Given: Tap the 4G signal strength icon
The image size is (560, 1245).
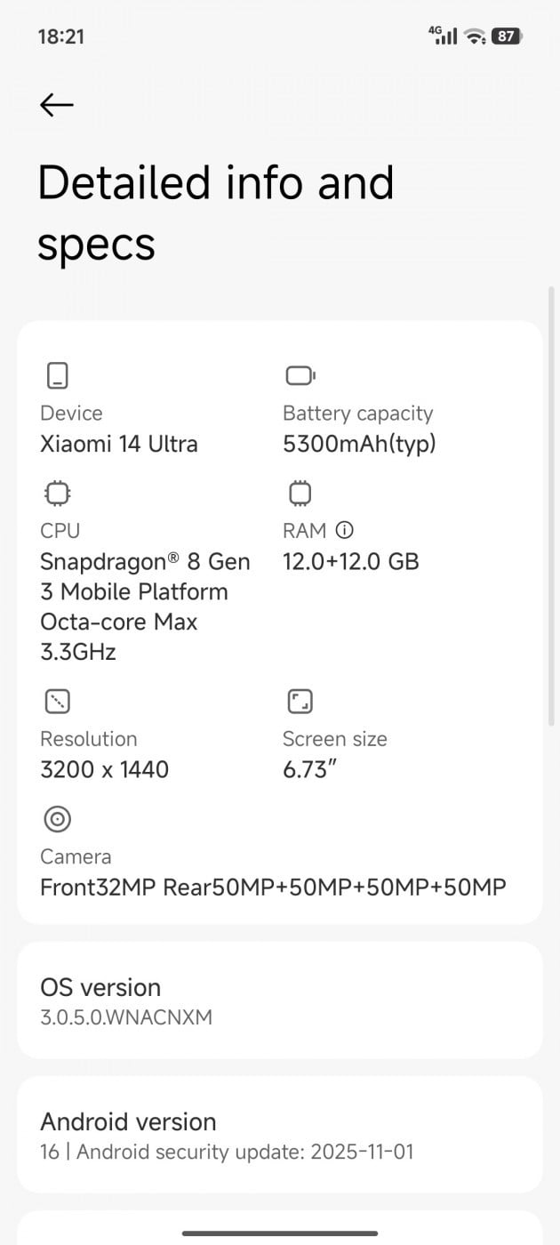Looking at the screenshot, I should [443, 36].
